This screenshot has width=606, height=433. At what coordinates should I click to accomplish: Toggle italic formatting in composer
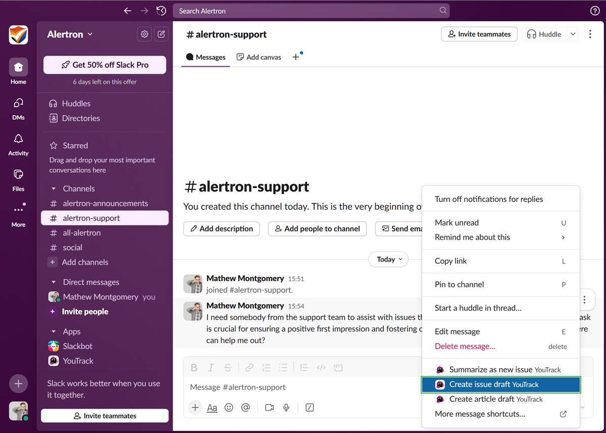click(211, 368)
